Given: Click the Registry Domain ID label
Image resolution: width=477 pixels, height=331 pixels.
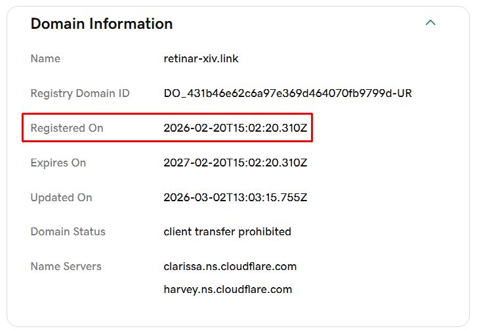Looking at the screenshot, I should (x=80, y=94).
